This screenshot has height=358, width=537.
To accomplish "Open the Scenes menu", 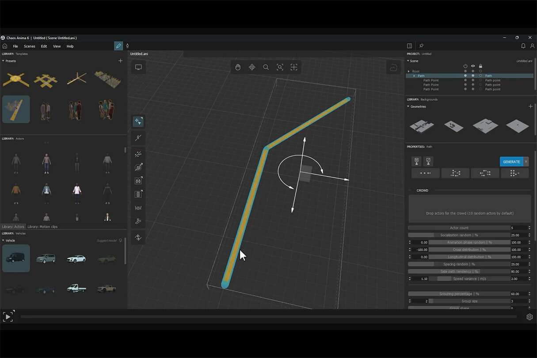I will click(x=30, y=46).
